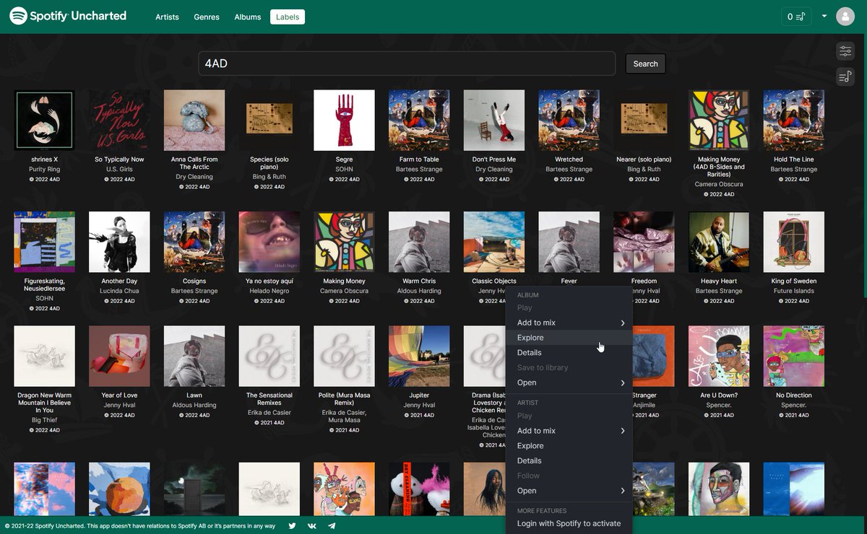This screenshot has height=534, width=867.
Task: Click Dragon New Warm Mountain album title
Action: [x=44, y=403]
